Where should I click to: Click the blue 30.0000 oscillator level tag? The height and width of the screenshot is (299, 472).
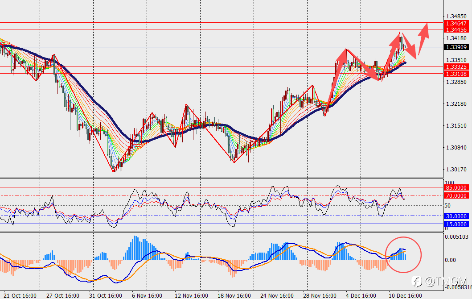pyautogui.click(x=456, y=216)
